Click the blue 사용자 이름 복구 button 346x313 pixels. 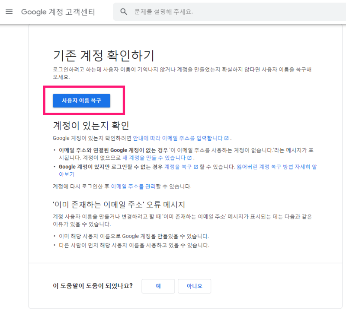point(81,101)
